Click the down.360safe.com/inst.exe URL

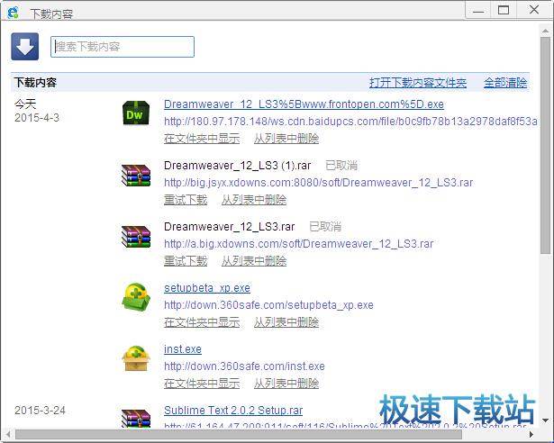pyautogui.click(x=244, y=366)
